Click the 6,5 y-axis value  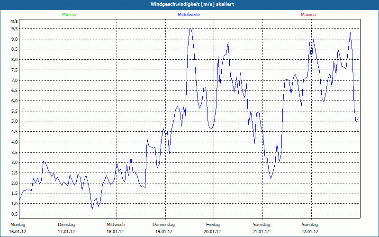click(14, 91)
